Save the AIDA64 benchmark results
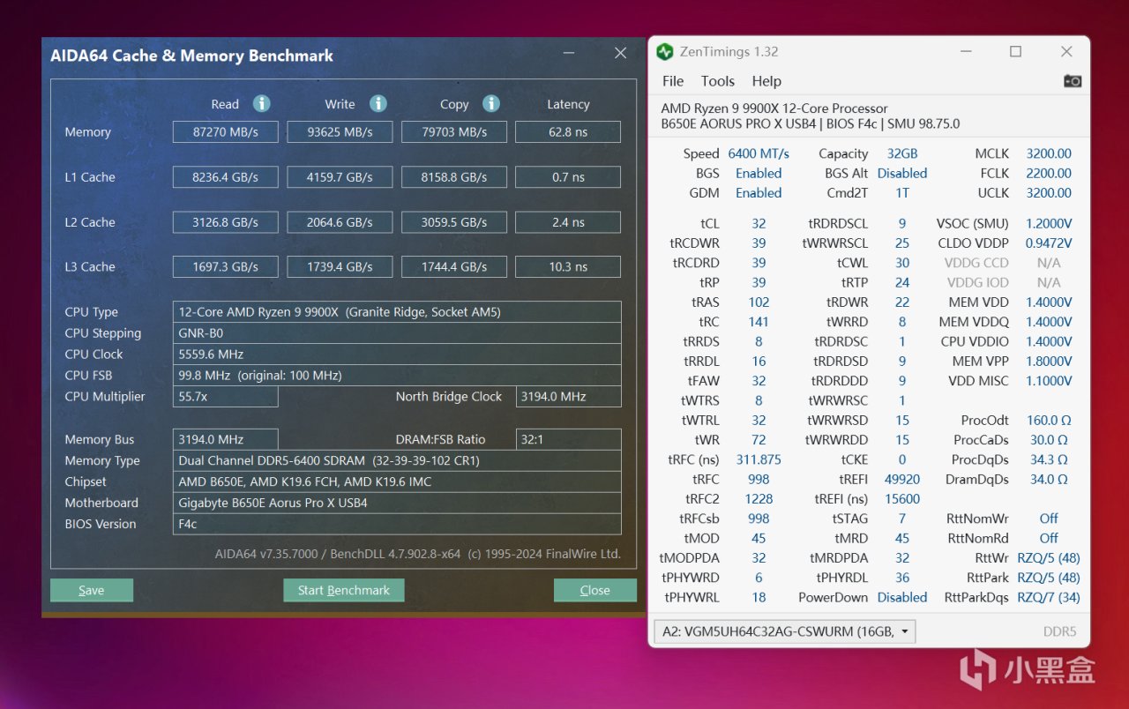 point(92,590)
